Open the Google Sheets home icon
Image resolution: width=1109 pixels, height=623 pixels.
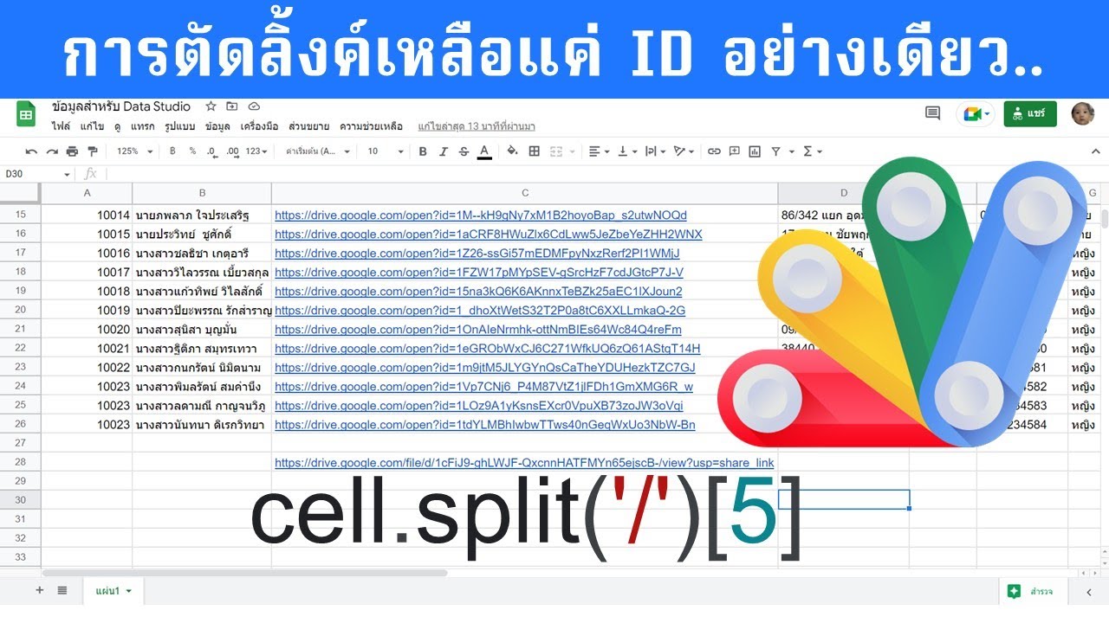[26, 115]
